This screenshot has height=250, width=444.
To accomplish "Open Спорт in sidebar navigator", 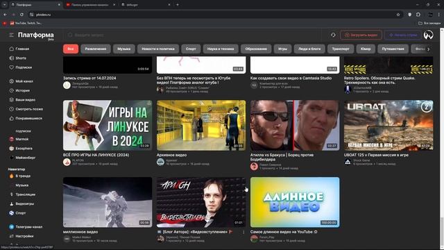I will point(17,213).
